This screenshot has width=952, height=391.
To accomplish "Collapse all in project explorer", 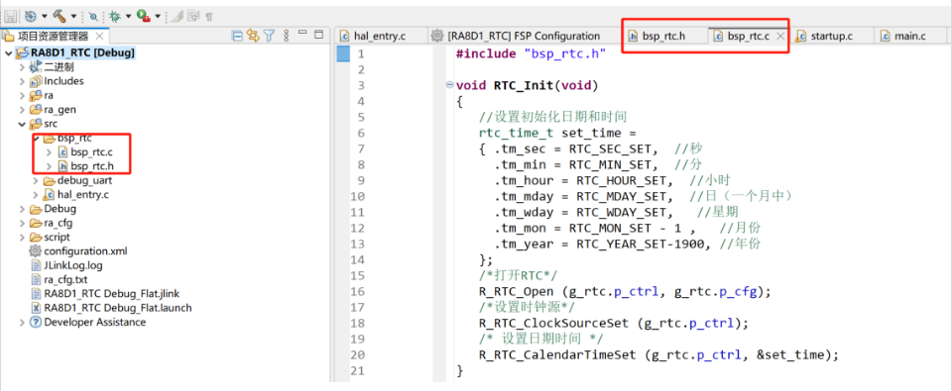I will pyautogui.click(x=237, y=36).
